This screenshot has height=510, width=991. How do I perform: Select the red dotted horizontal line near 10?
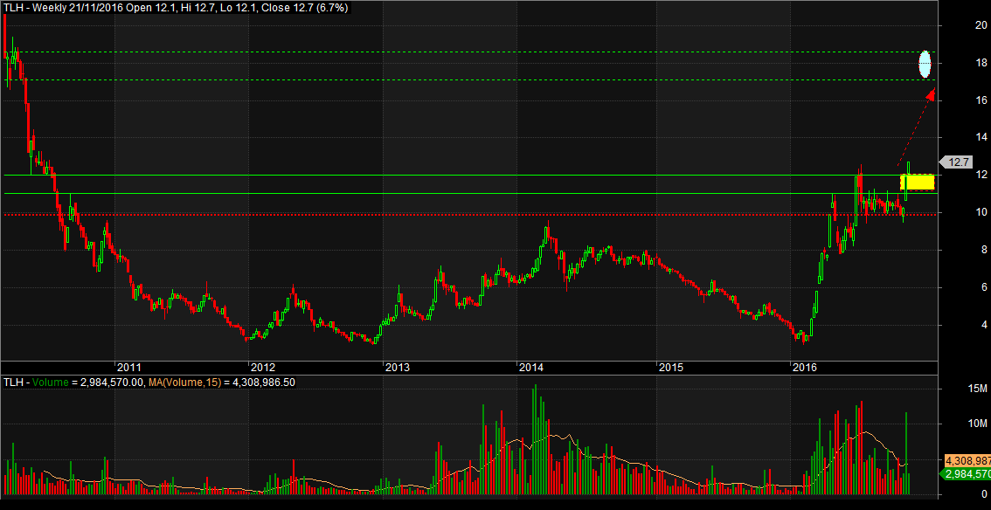click(x=437, y=214)
